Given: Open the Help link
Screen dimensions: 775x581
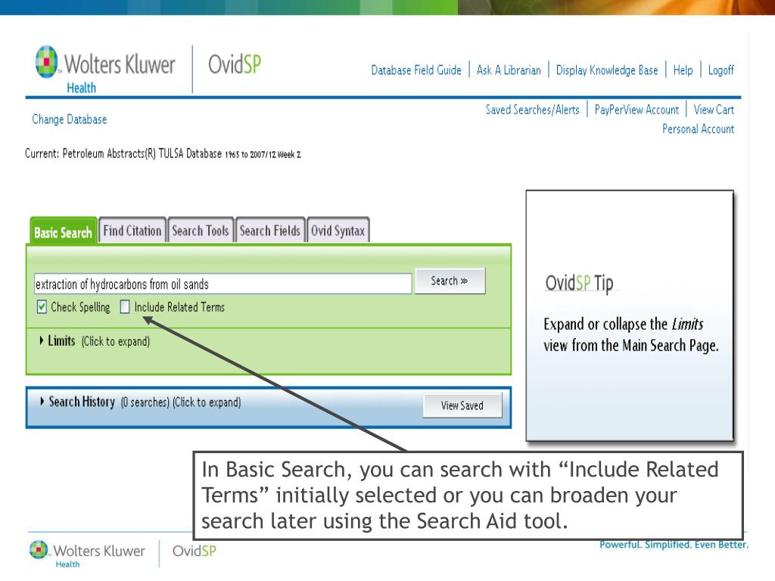Looking at the screenshot, I should pos(683,70).
